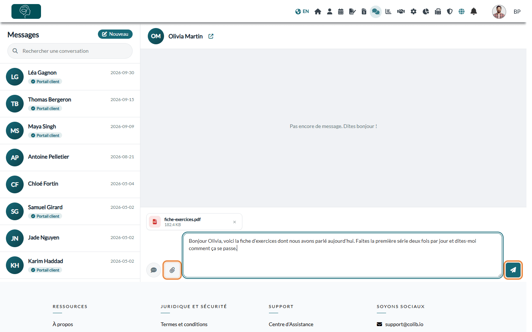
Task: Open the invoice dollar document icon
Action: point(364,11)
